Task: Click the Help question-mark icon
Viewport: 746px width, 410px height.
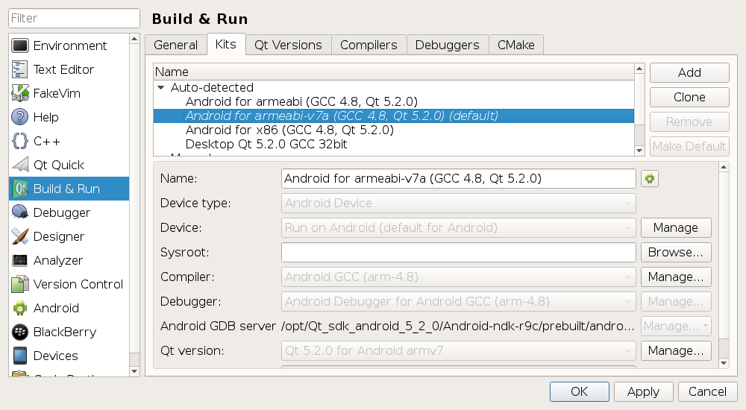Action: coord(20,117)
